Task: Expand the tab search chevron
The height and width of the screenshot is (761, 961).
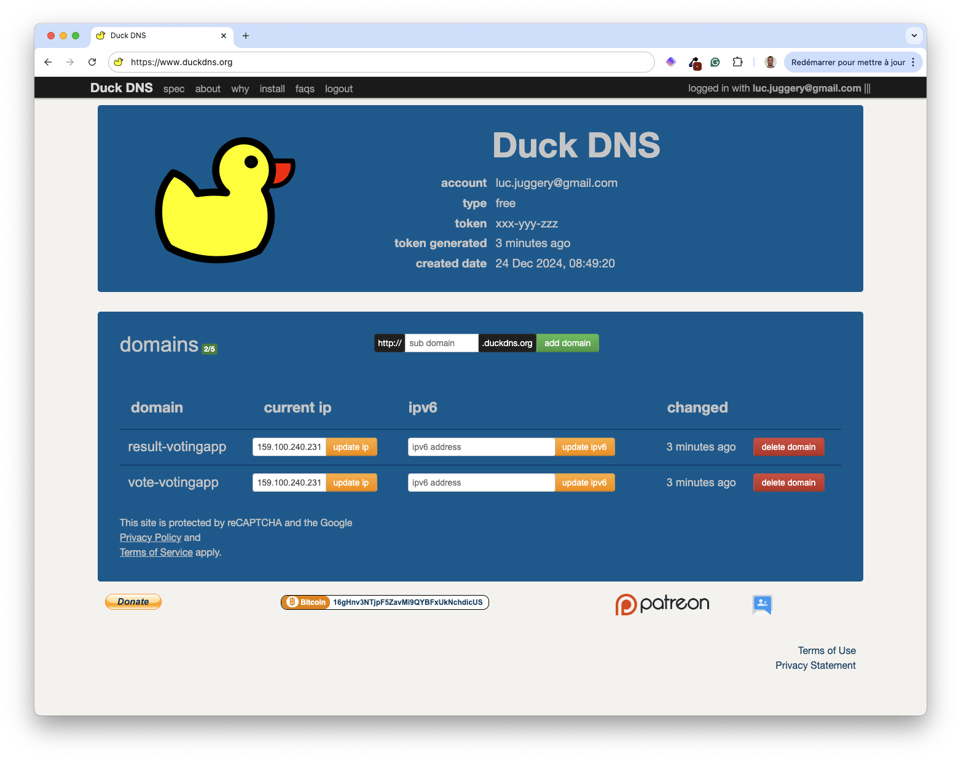Action: (x=914, y=36)
